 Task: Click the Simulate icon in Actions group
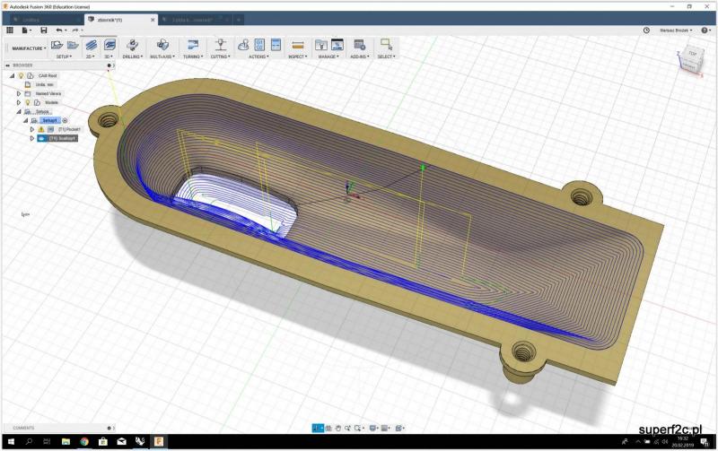pyautogui.click(x=243, y=44)
